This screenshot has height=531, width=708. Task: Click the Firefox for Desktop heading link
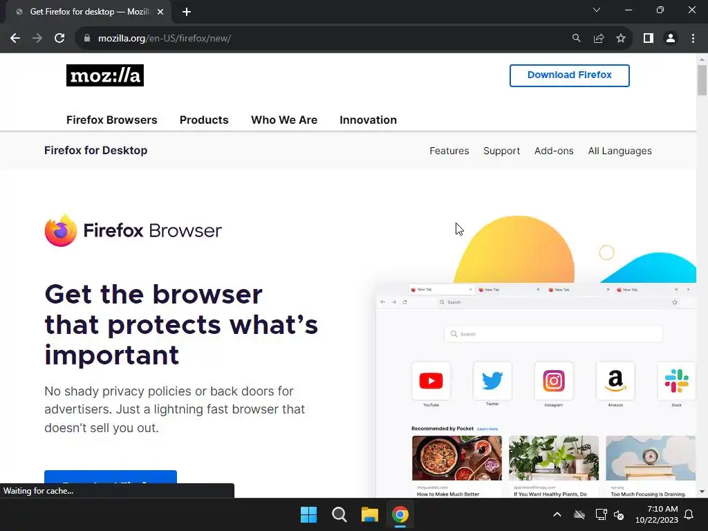95,150
